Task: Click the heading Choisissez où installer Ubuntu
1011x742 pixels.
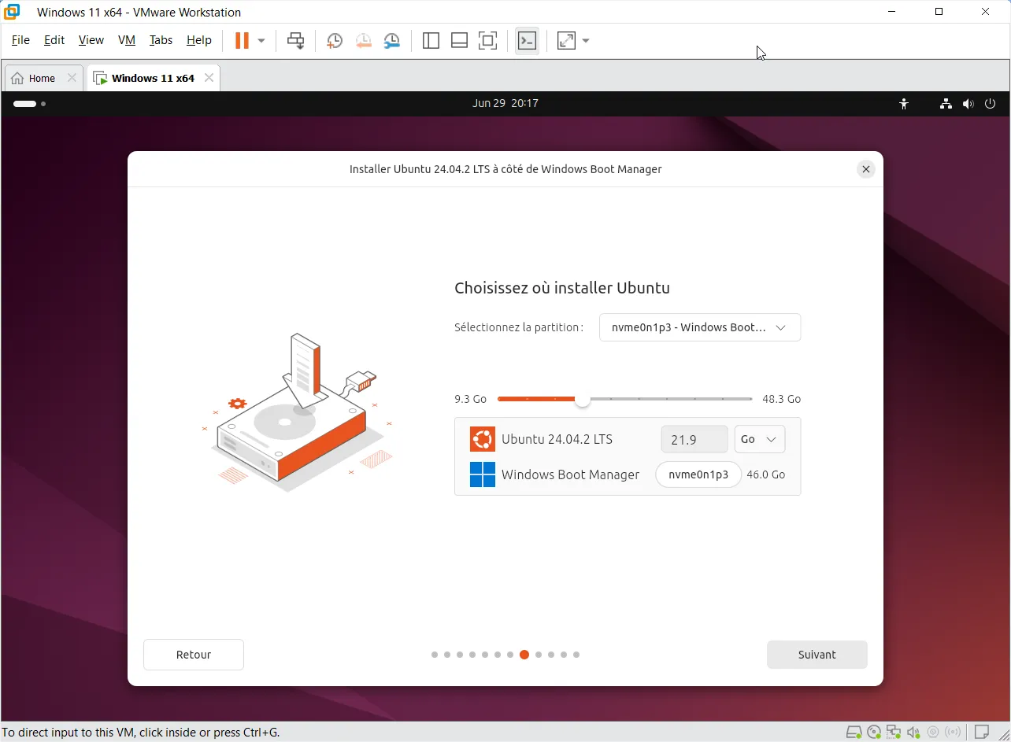Action: pyautogui.click(x=562, y=288)
